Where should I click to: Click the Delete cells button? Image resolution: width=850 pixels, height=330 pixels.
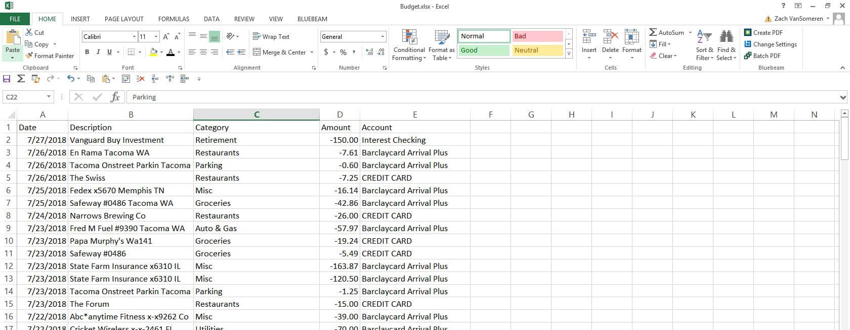tap(610, 44)
